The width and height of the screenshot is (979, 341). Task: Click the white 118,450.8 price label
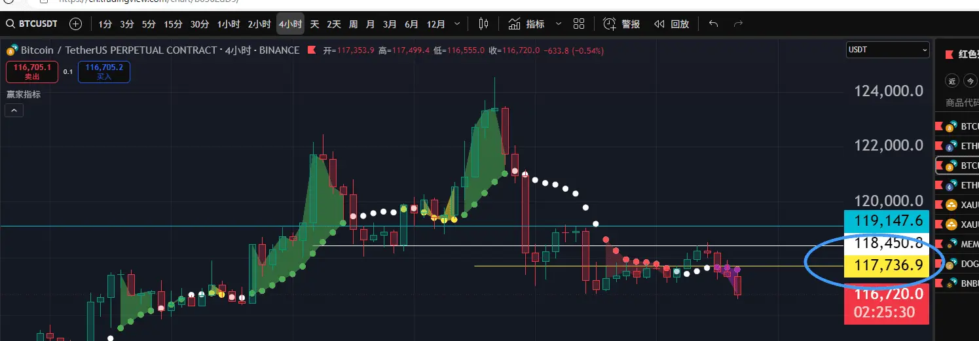[x=887, y=243]
